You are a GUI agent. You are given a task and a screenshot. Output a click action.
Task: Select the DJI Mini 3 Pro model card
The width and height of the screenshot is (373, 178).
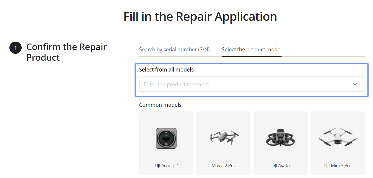[x=337, y=143]
